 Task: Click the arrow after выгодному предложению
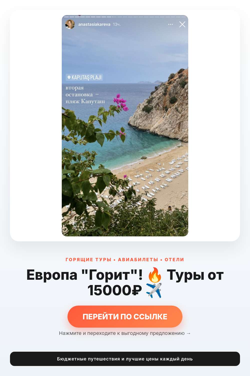coord(188,333)
